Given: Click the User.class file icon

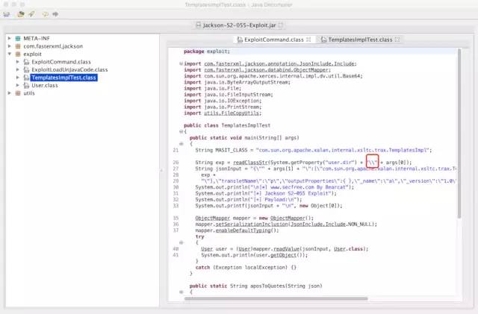Looking at the screenshot, I should click(x=27, y=86).
